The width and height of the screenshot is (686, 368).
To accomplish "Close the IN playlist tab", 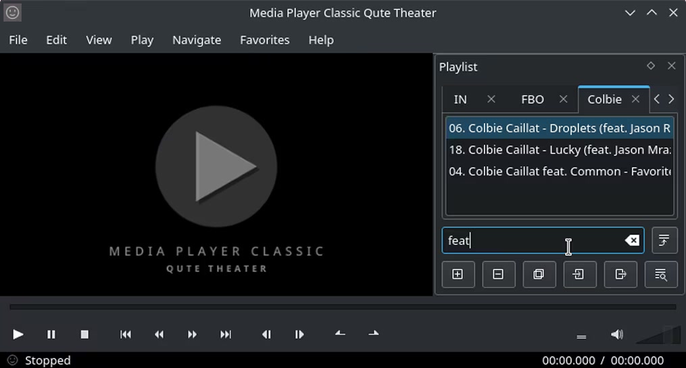I will [x=491, y=99].
